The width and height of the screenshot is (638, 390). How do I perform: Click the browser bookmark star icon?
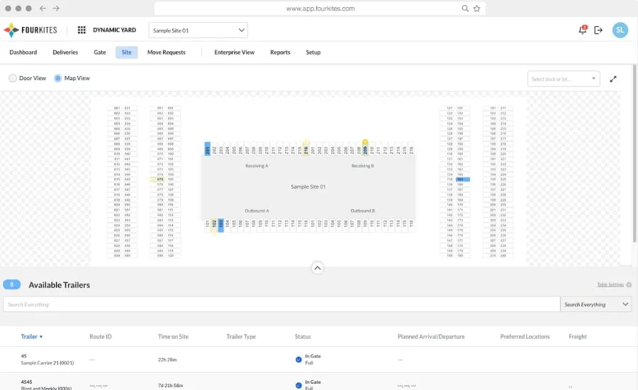pyautogui.click(x=477, y=9)
